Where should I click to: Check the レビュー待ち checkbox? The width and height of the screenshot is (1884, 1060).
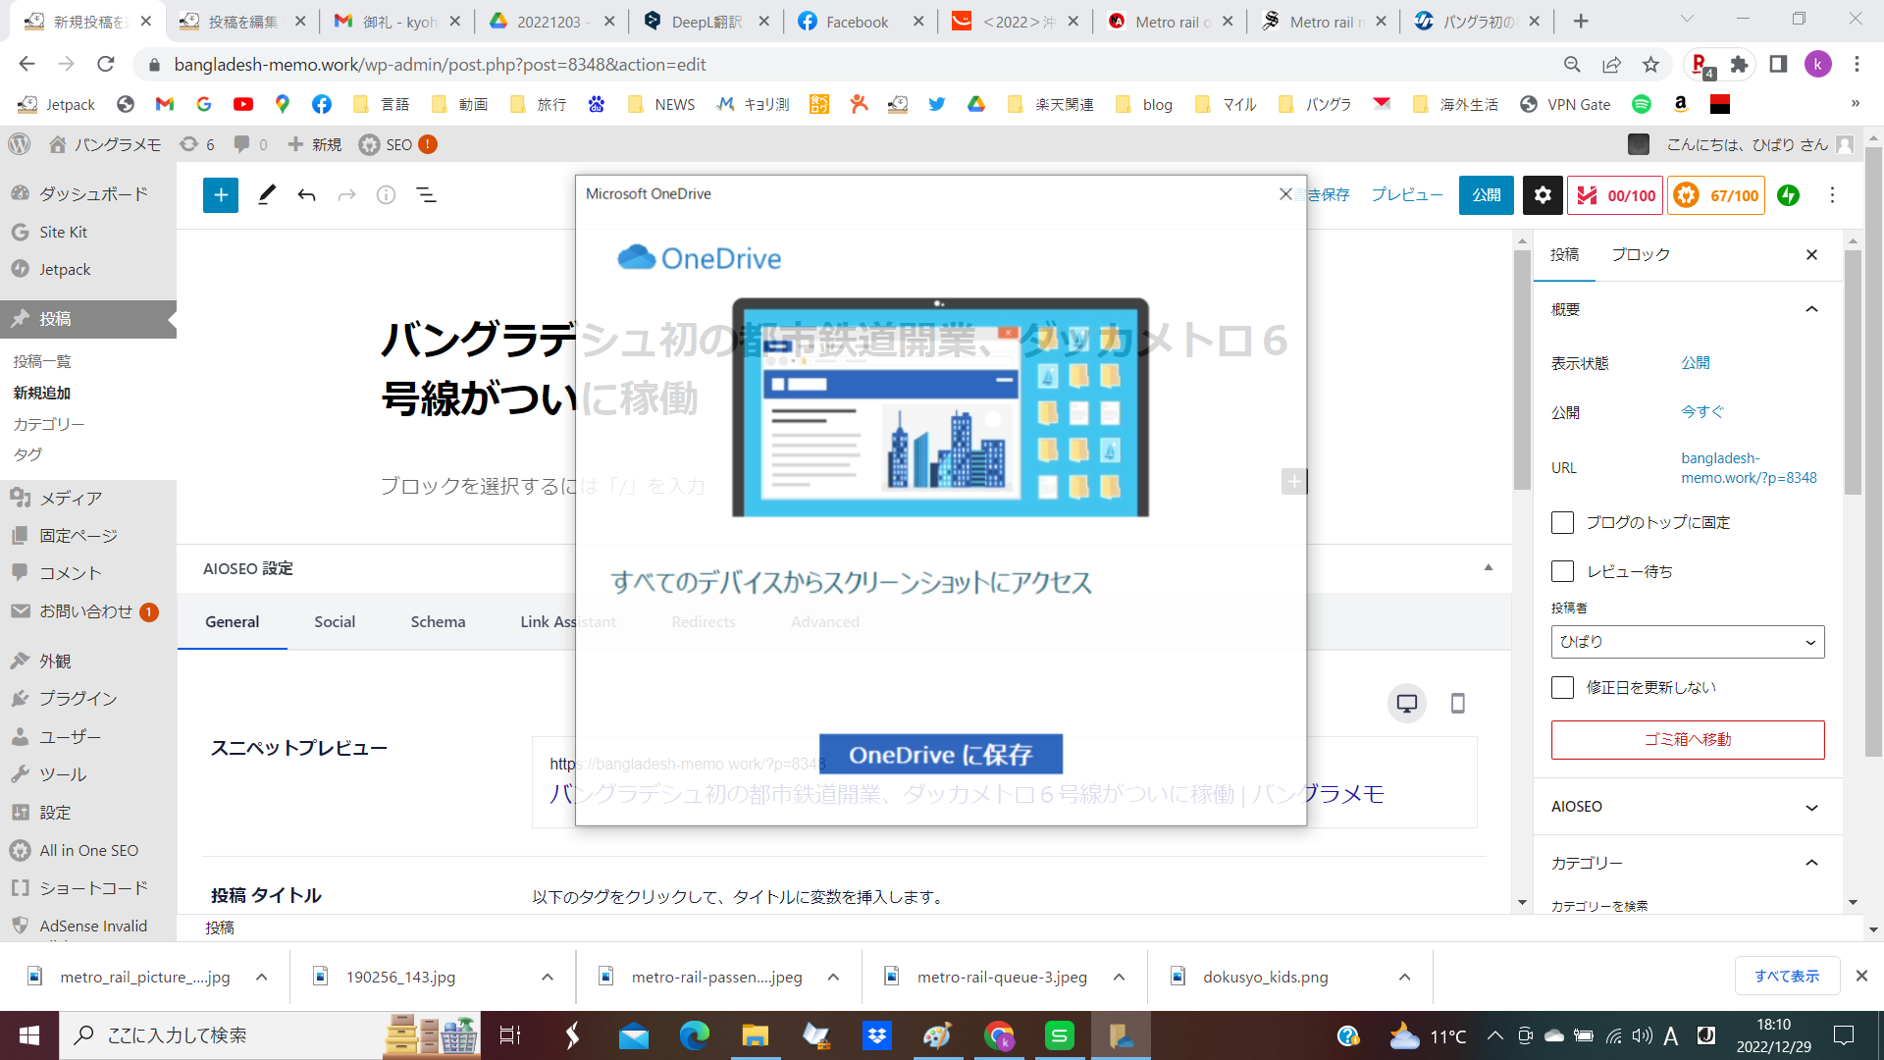pyautogui.click(x=1562, y=571)
